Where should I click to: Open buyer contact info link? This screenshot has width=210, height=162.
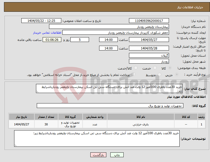coord(47,33)
